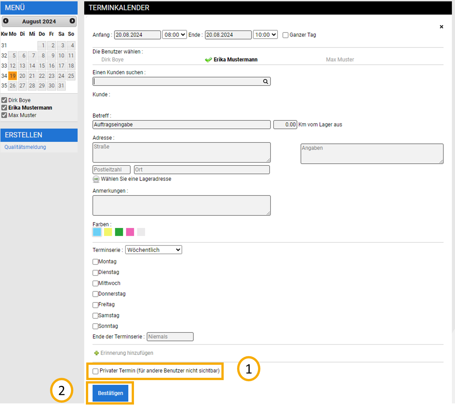Close the appointment form with X
The width and height of the screenshot is (455, 408).
pos(441,27)
